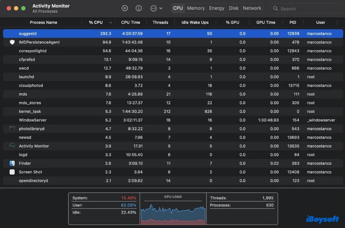
Task: Select the Screen Shot process name
Action: [x=30, y=172]
